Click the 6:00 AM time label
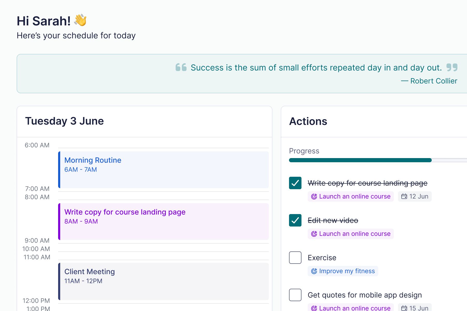Screen dimensions: 467x311 37,145
